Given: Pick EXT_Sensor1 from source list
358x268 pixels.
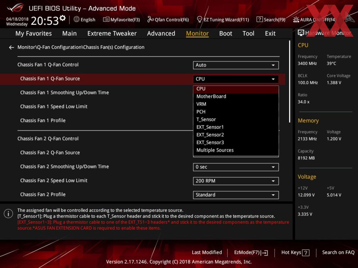Looking at the screenshot, I should (x=236, y=127).
